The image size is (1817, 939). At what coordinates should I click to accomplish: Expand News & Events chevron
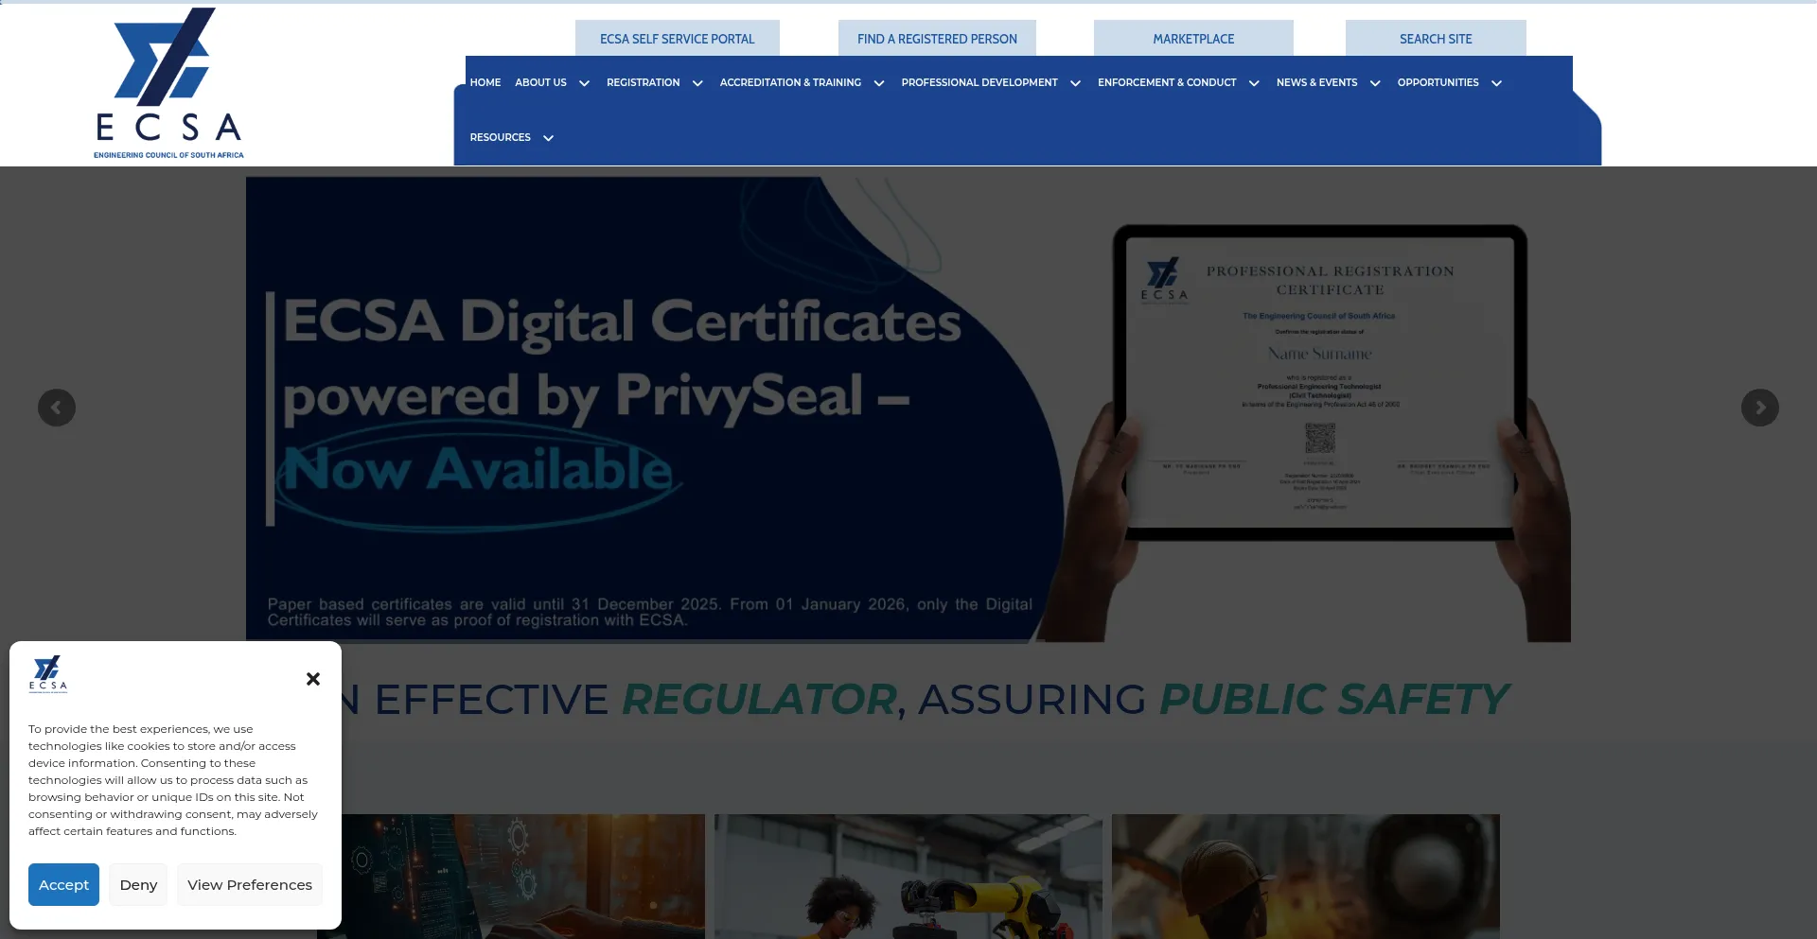click(x=1375, y=83)
